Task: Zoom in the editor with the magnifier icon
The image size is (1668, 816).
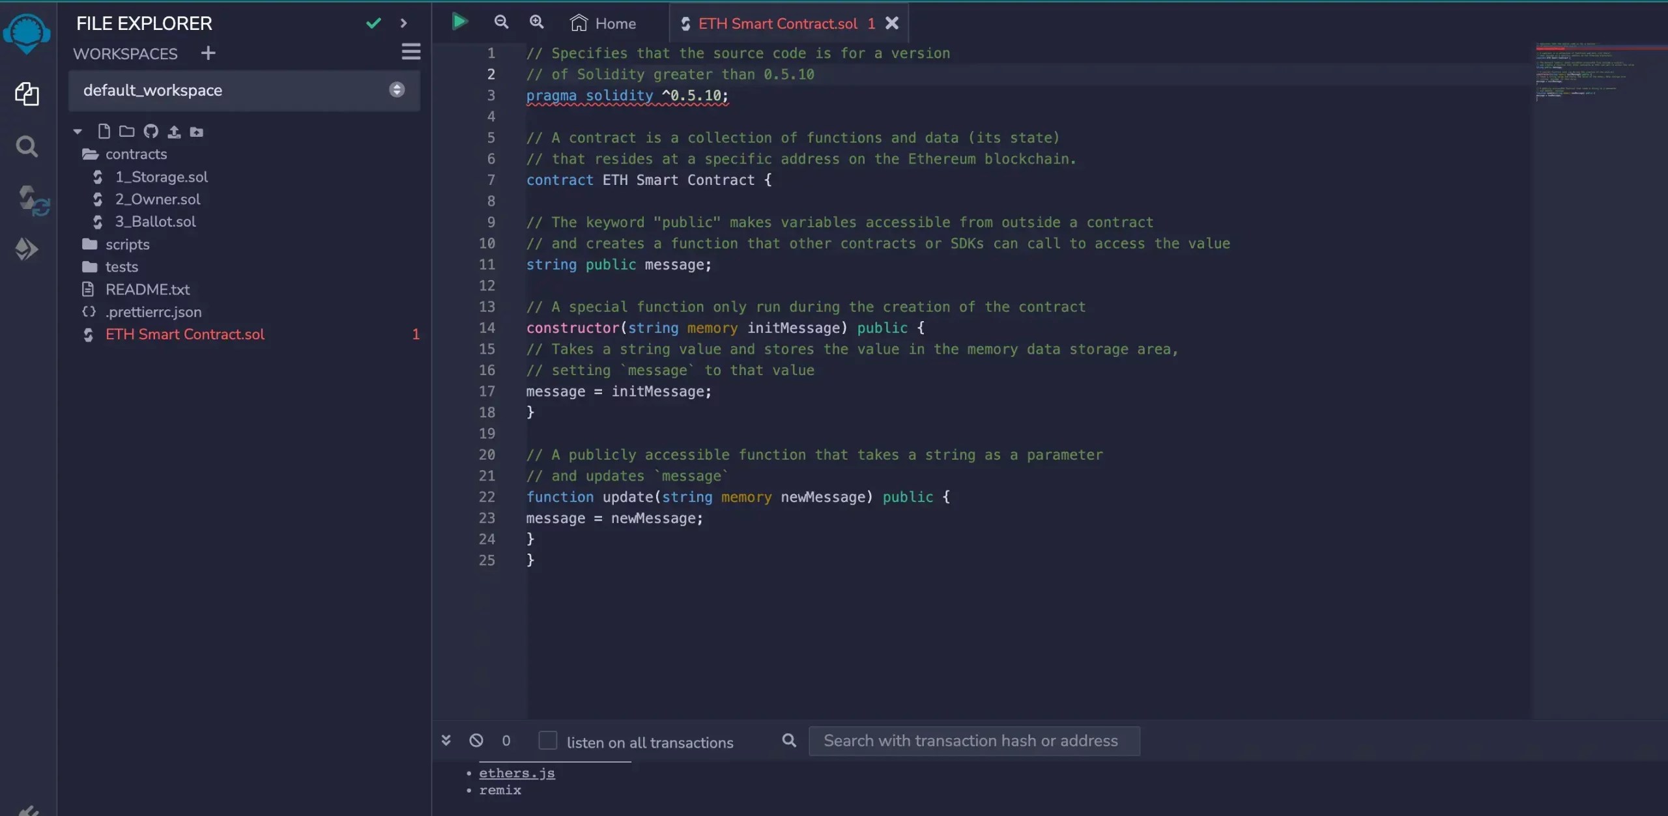Action: tap(537, 21)
